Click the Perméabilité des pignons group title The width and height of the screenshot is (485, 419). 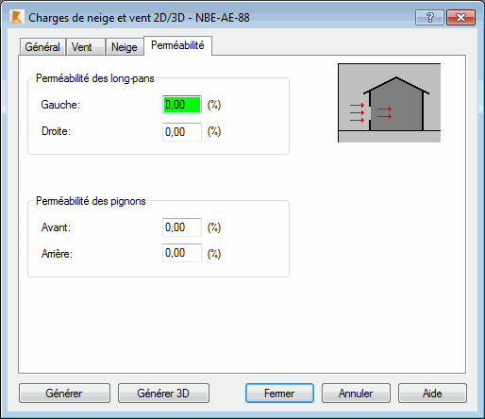pyautogui.click(x=91, y=201)
